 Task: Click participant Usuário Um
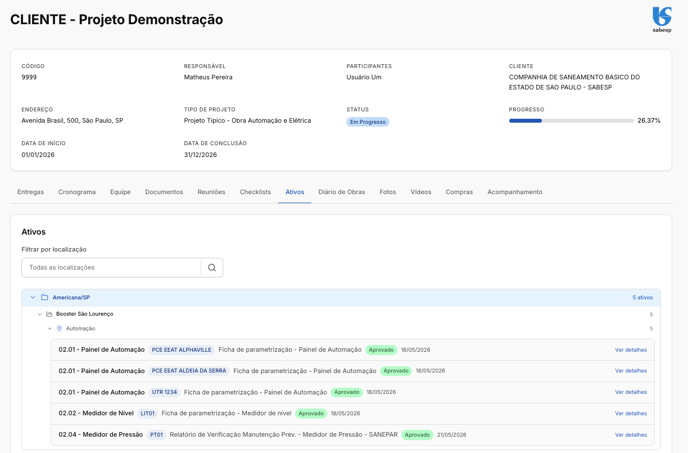364,77
